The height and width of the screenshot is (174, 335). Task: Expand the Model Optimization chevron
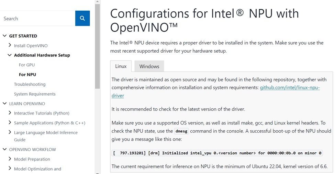[10, 168]
